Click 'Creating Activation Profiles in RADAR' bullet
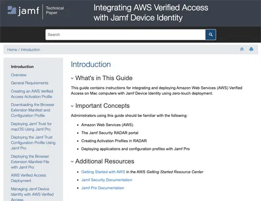Screen dimensions: 261x201 click(114, 141)
